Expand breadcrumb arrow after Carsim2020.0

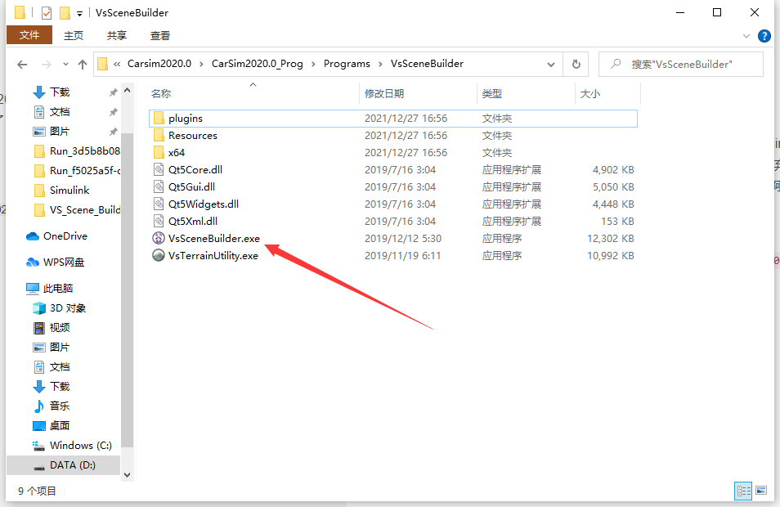pyautogui.click(x=201, y=64)
